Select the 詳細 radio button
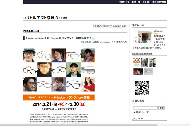 point(135,112)
